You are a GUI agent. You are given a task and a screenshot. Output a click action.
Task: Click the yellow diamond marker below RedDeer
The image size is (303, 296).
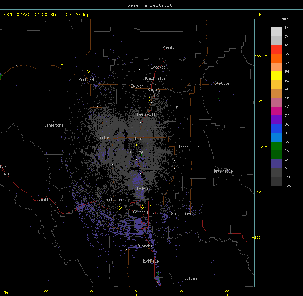(150, 99)
